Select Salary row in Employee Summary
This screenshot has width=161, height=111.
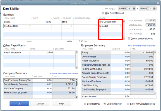point(117,53)
